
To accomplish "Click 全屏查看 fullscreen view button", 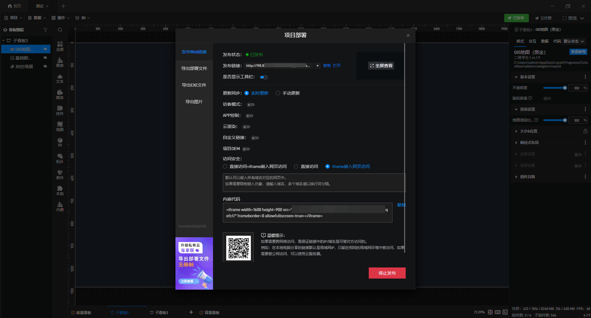I will point(381,66).
